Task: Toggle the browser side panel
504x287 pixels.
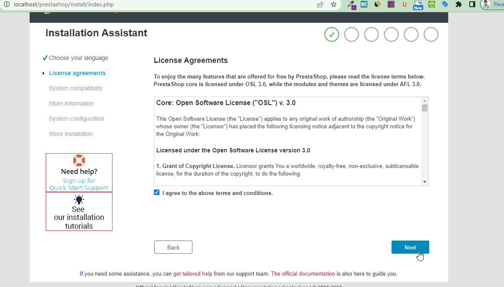Action: (x=472, y=5)
